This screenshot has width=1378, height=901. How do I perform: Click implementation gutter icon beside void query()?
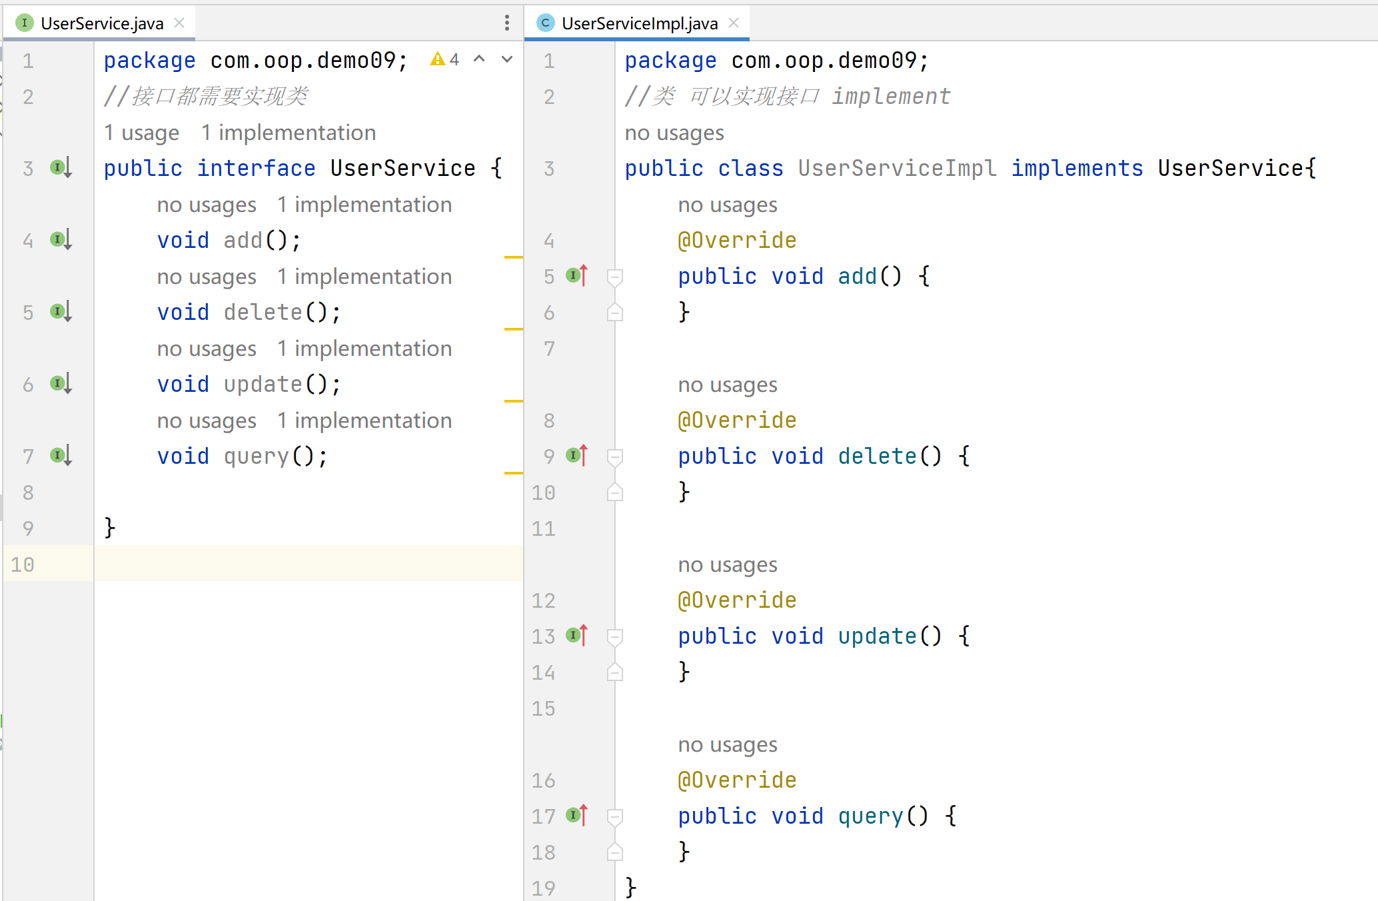click(61, 455)
